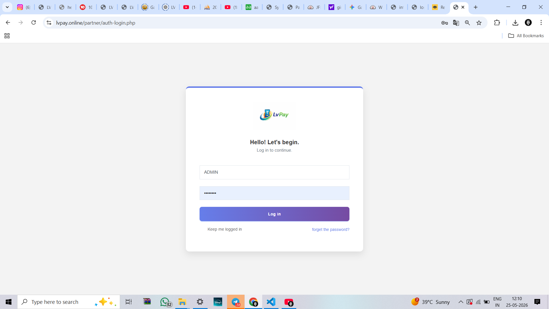549x309 pixels.
Task: Switch to the 'Sy' tab
Action: [273, 7]
